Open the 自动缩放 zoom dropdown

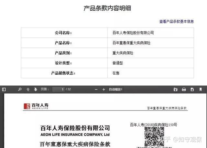[x=115, y=90]
